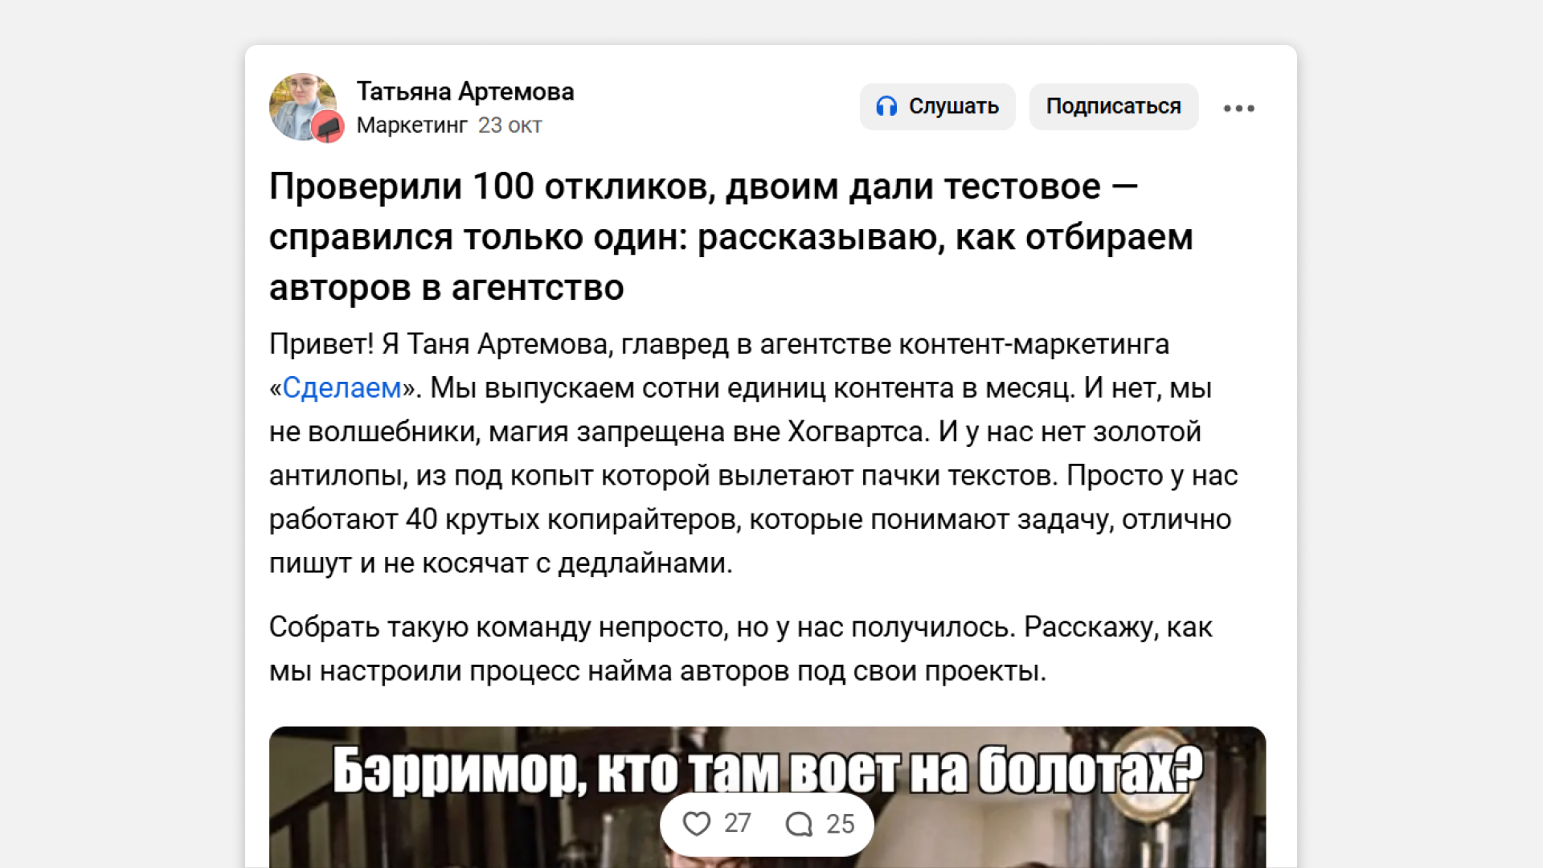
Task: Click the post date 23 окт
Action: click(x=510, y=125)
